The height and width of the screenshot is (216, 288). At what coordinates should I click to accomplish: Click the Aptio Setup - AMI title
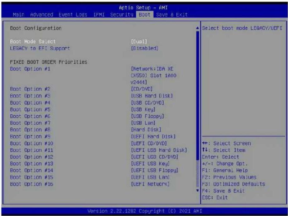[x=143, y=8]
